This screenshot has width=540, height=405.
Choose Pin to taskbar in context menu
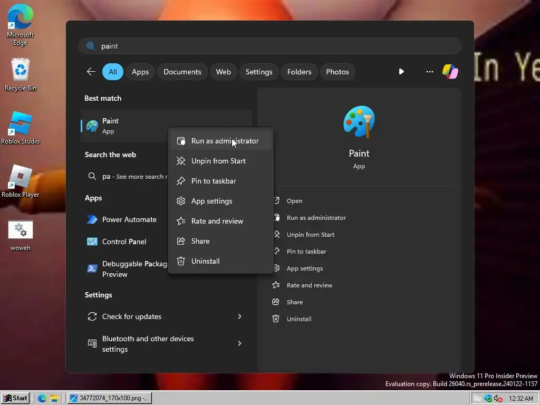click(x=221, y=181)
